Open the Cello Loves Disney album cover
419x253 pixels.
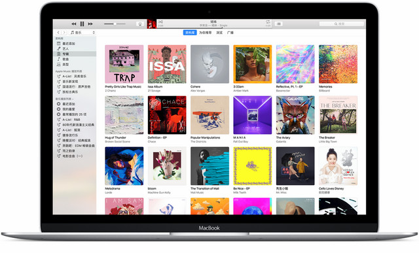pos(338,166)
